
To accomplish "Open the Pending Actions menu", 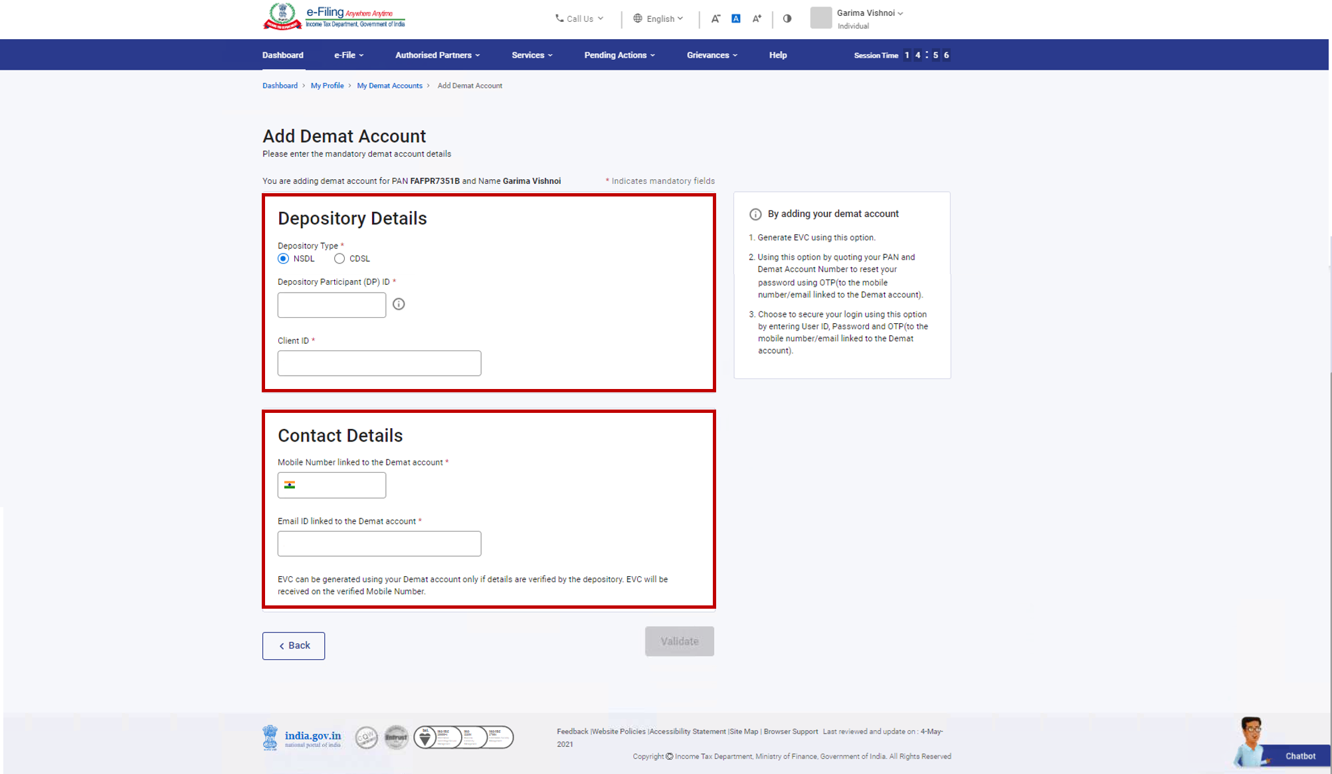I will (618, 55).
